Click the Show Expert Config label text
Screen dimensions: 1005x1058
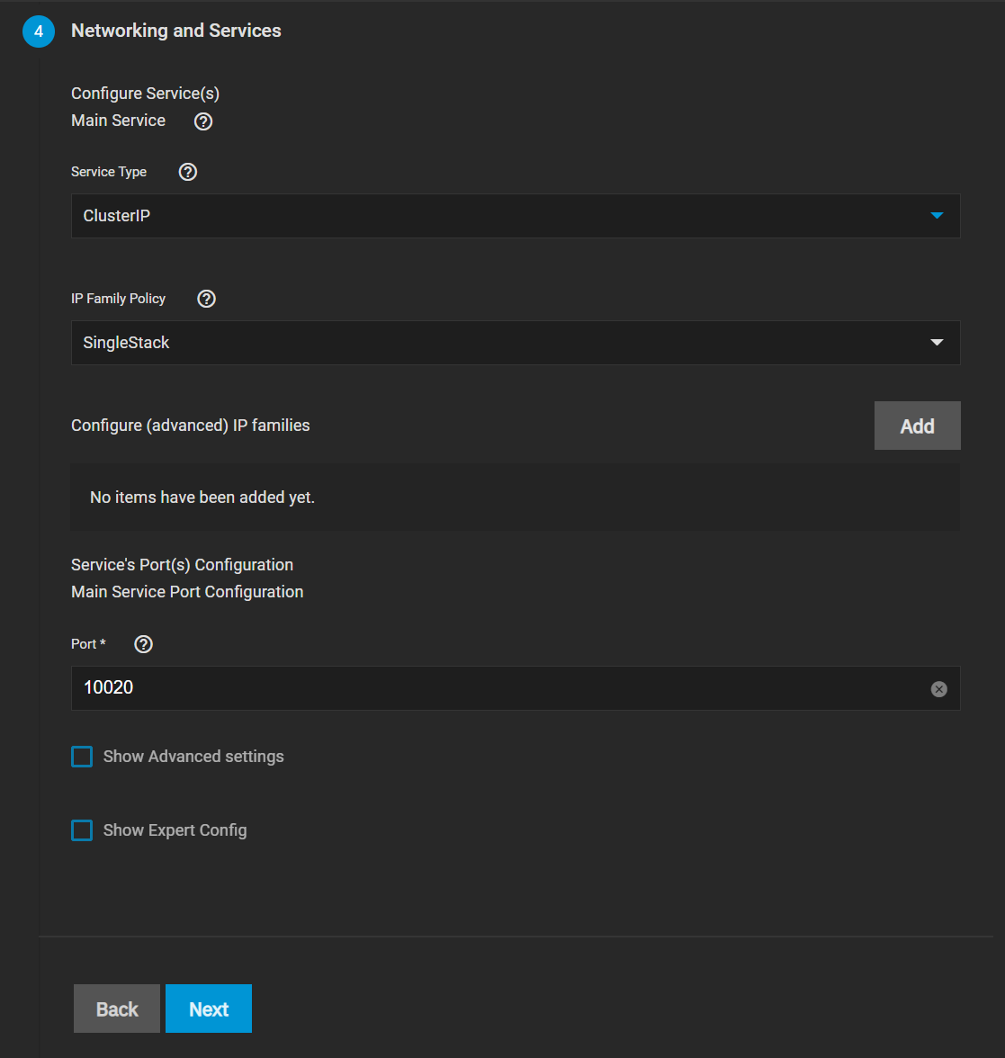pyautogui.click(x=175, y=830)
